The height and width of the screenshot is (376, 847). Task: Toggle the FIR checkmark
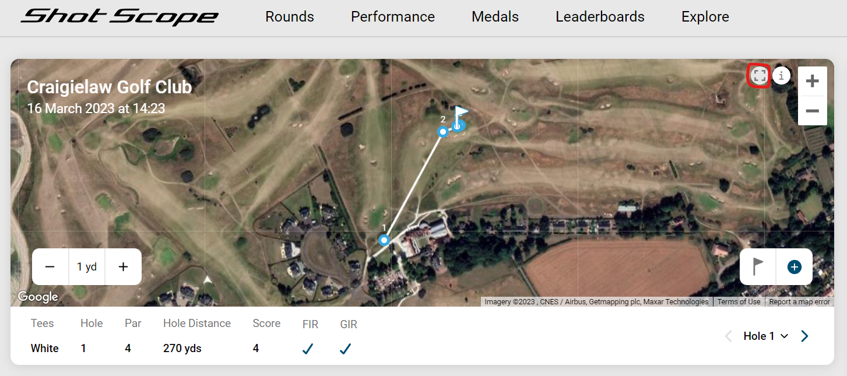(308, 349)
